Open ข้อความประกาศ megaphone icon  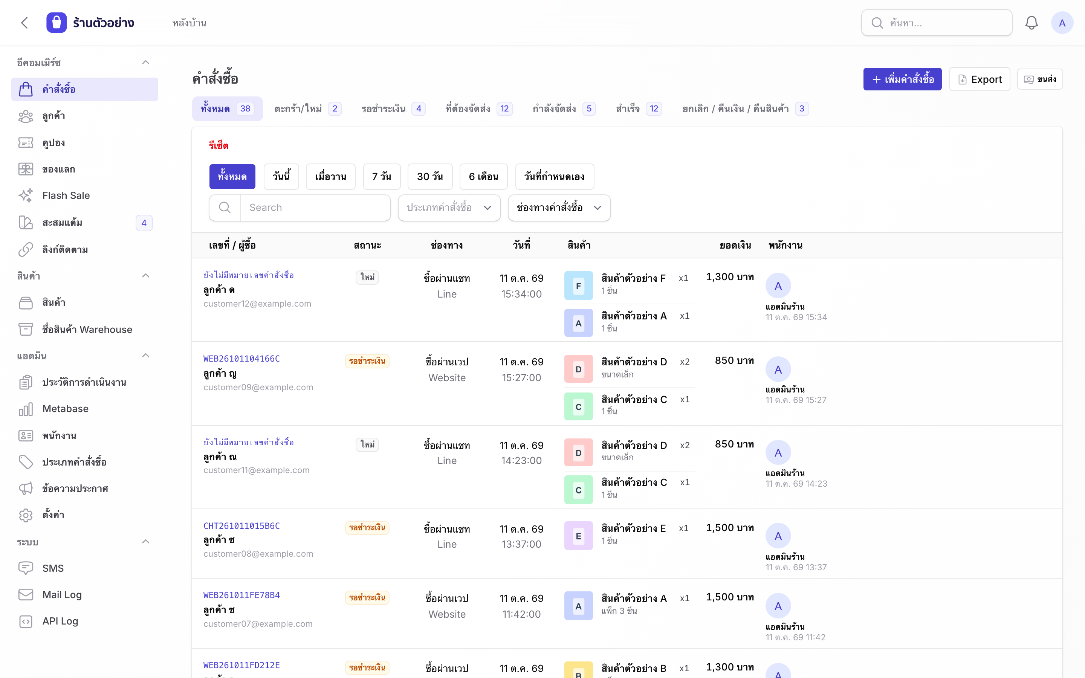26,488
